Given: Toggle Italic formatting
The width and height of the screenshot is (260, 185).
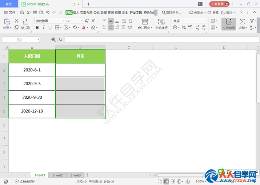Looking at the screenshot, I should click(x=44, y=27).
